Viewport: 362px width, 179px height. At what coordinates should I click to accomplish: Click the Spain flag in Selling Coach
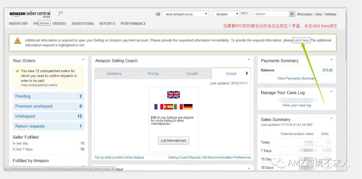169,107
